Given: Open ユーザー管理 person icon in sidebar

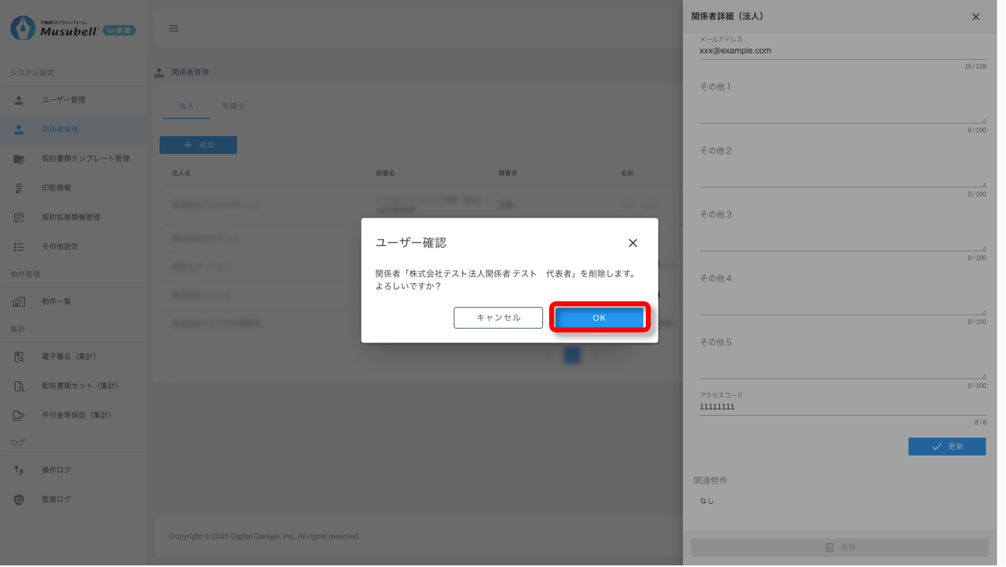Looking at the screenshot, I should click(x=19, y=100).
